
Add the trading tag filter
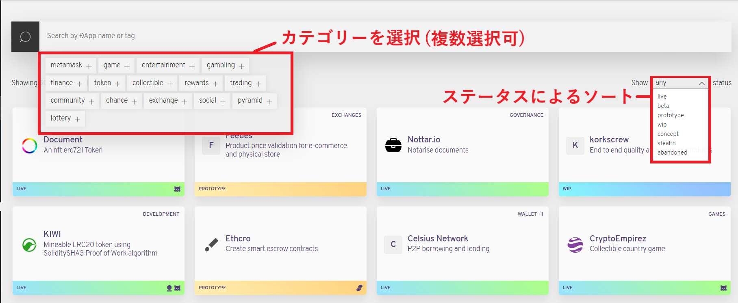click(x=245, y=83)
